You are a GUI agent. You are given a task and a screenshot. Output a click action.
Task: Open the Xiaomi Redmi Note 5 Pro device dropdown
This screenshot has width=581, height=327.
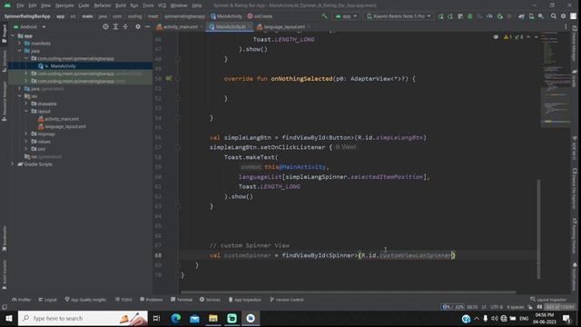[399, 16]
